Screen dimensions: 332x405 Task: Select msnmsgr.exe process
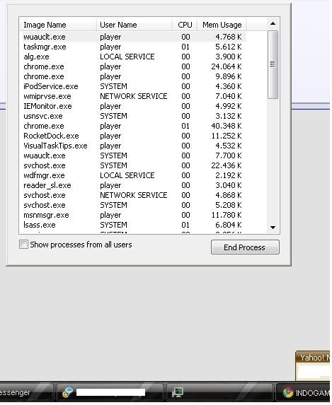pyautogui.click(x=133, y=215)
